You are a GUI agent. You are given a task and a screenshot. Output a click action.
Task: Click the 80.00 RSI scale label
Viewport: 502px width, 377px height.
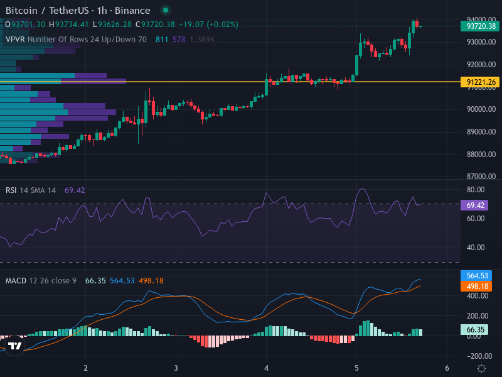[476, 190]
